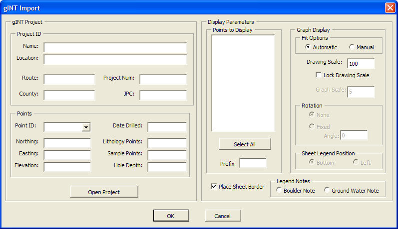
Task: Choose the Boulder Note radio button
Action: point(279,190)
